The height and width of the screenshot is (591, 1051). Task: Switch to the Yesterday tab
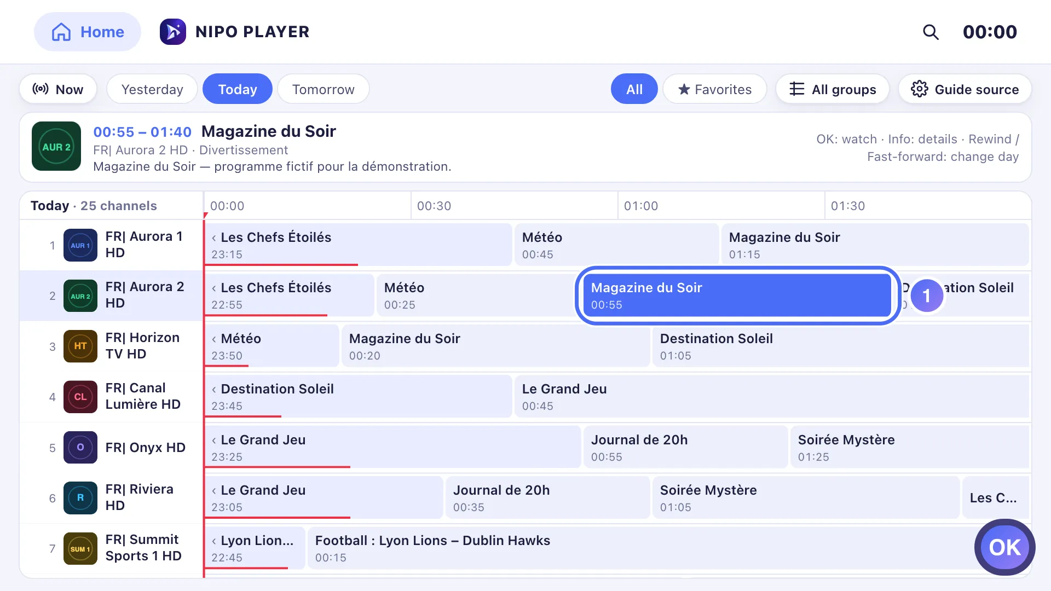152,89
